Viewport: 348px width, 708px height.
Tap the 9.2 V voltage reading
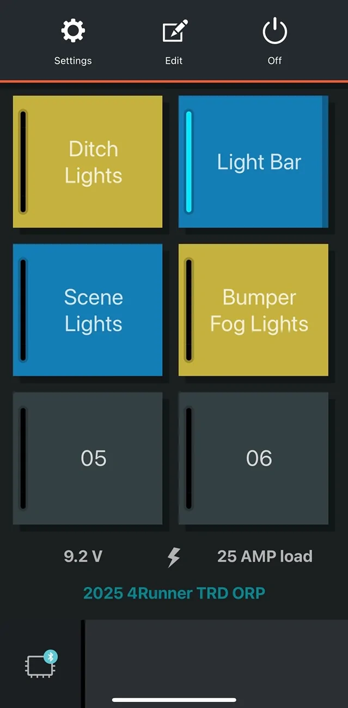point(83,557)
